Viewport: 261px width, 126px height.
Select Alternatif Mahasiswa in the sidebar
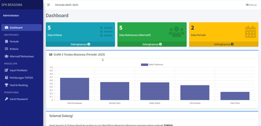[x=21, y=56]
